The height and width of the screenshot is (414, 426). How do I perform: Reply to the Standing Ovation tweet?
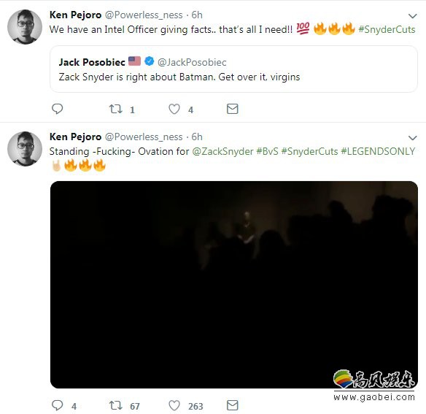(58, 405)
